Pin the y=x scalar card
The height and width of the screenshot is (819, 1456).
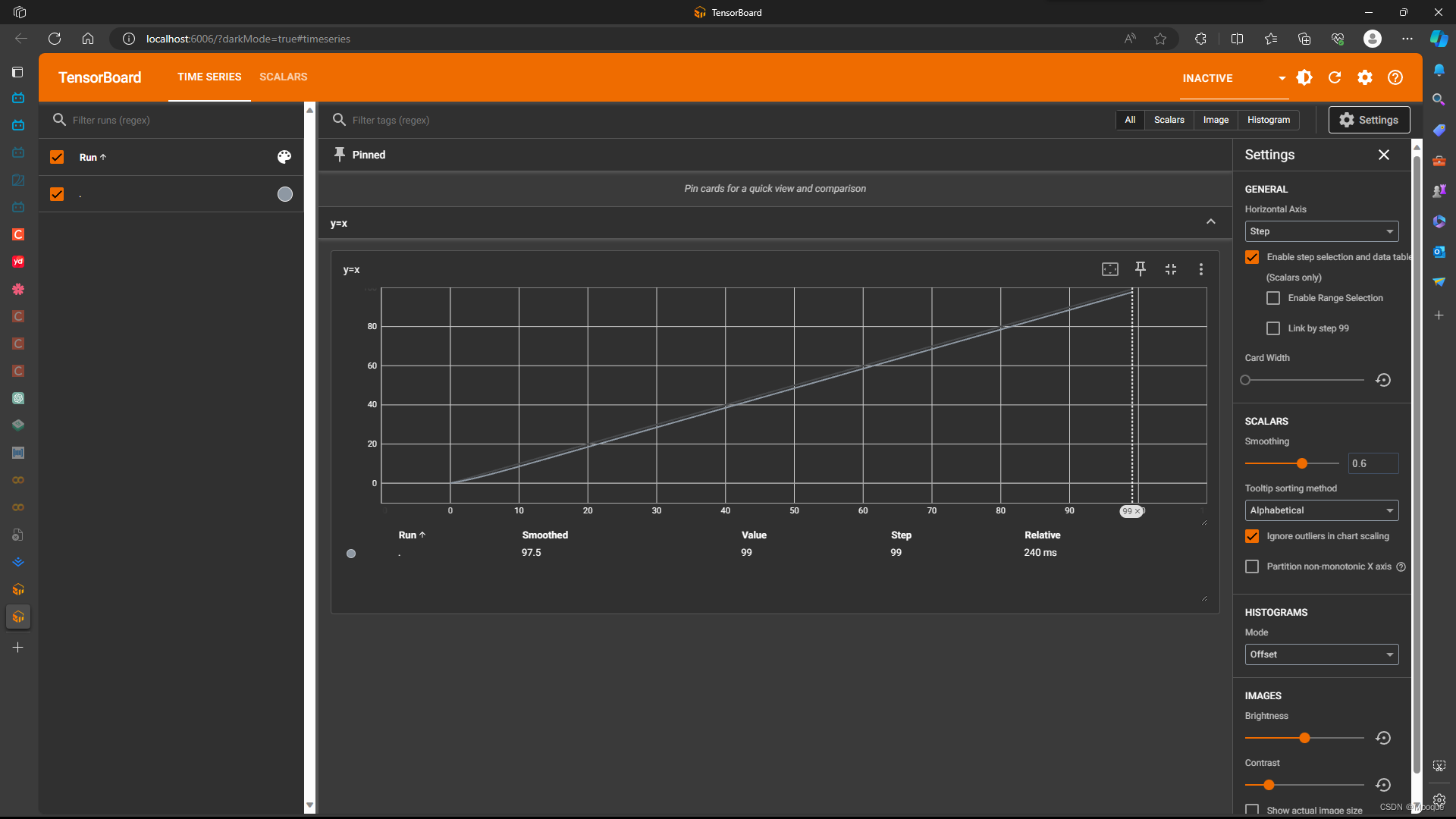[1140, 268]
